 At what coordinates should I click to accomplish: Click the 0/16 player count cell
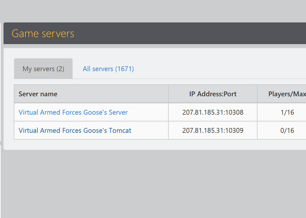(287, 130)
